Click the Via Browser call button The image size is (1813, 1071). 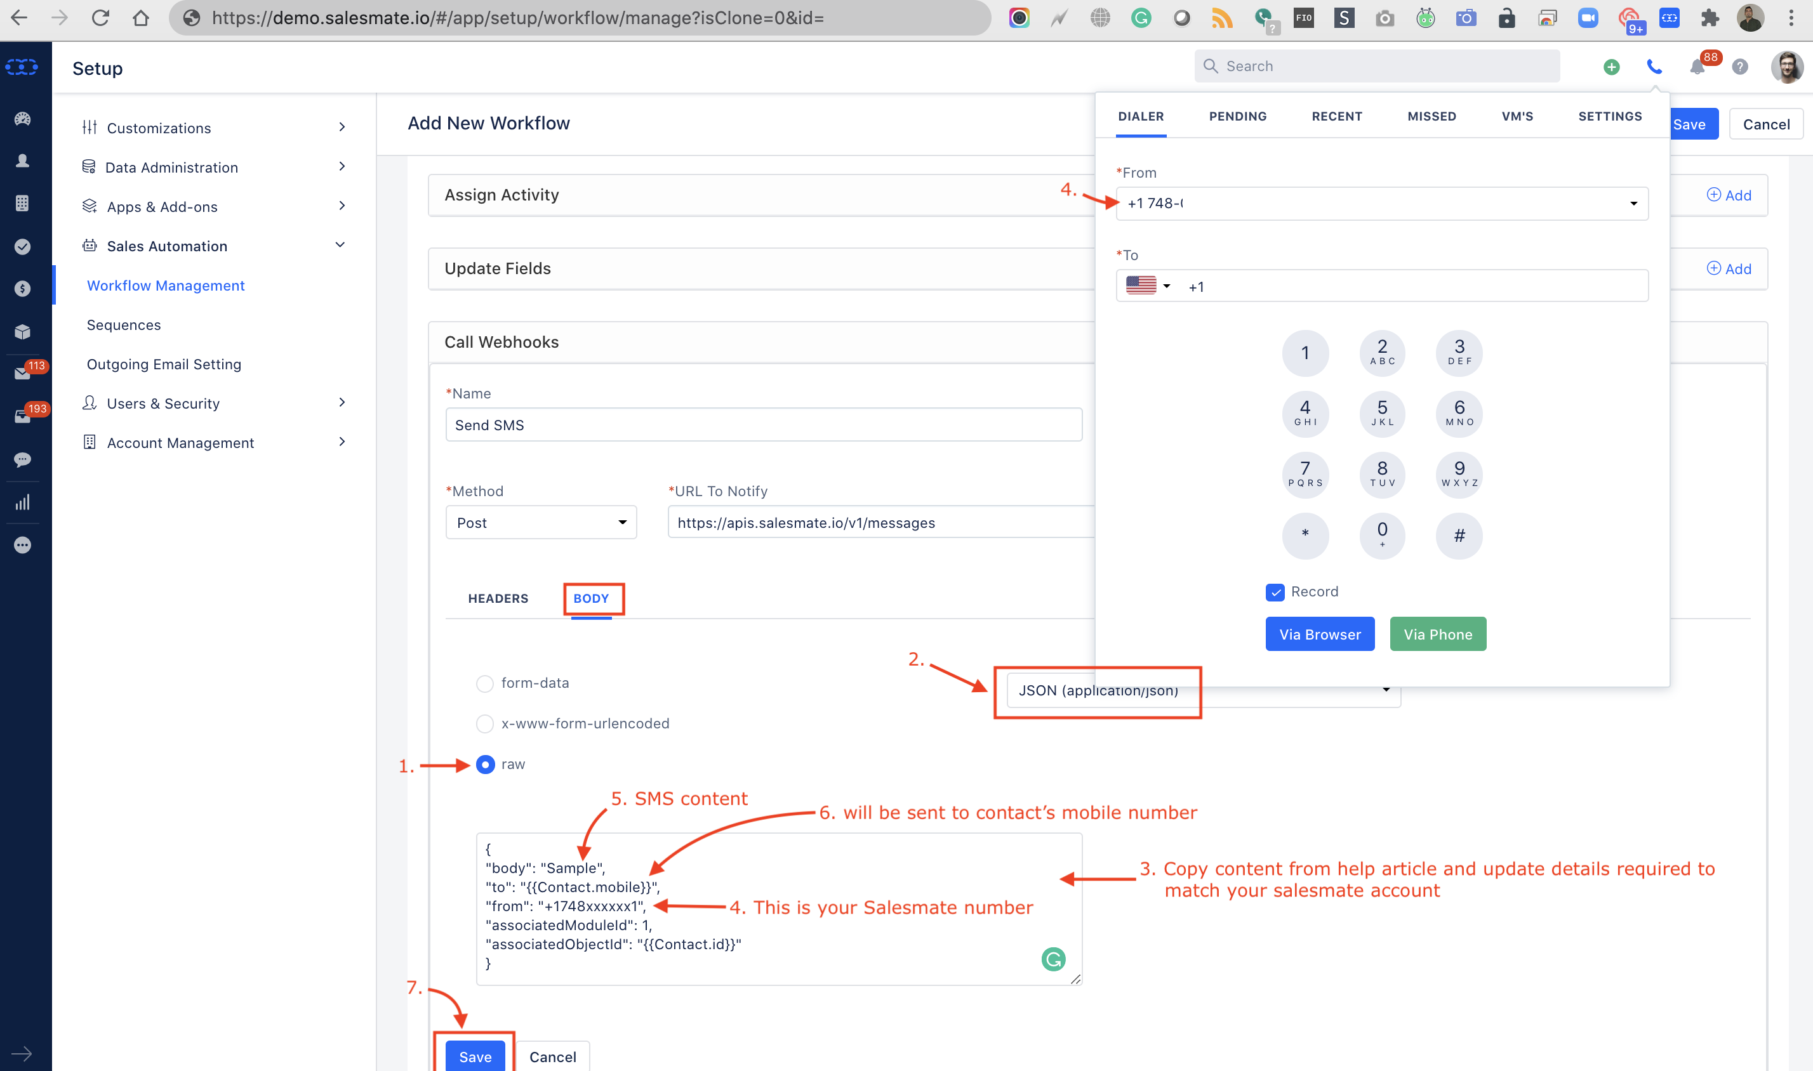click(x=1320, y=634)
